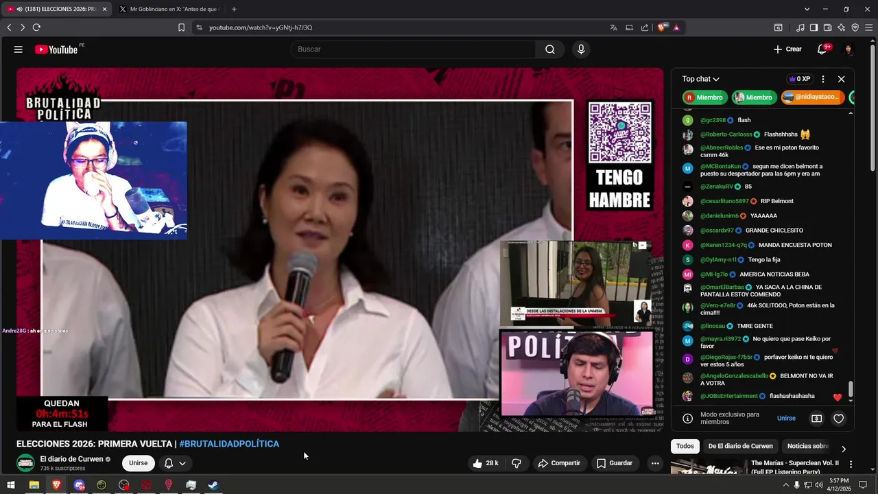Start voice search with the microphone
The image size is (878, 494).
tap(581, 49)
